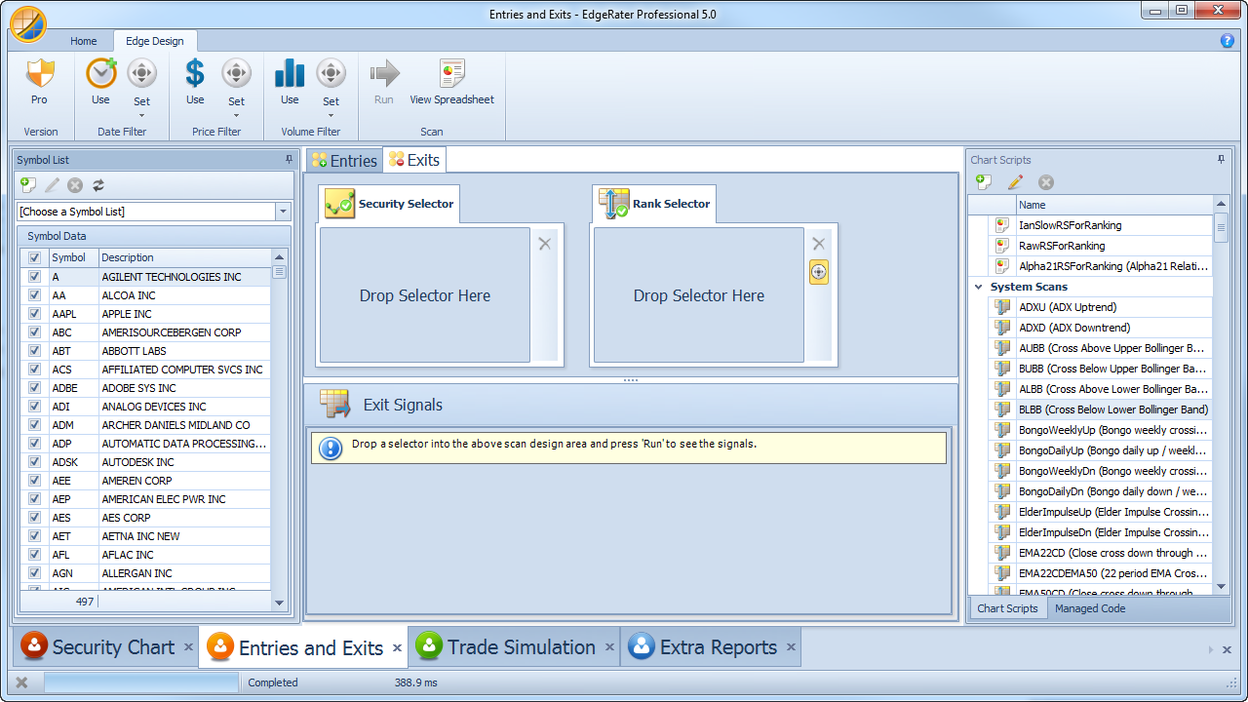
Task: Toggle the ABC checkbox
Action: click(35, 332)
